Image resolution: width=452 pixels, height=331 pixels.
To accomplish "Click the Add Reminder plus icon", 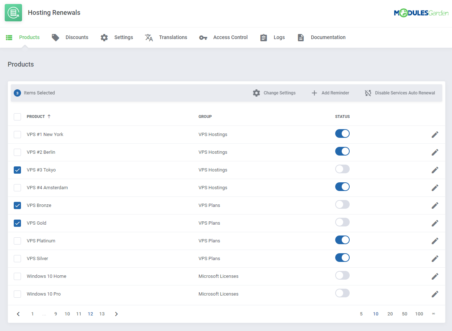I will pyautogui.click(x=314, y=93).
